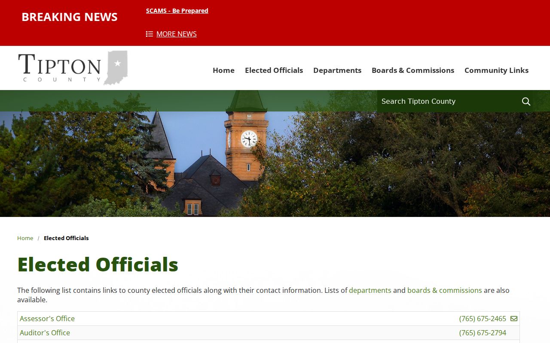This screenshot has width=550, height=343.
Task: Open the MORE NEWS link
Action: point(177,34)
